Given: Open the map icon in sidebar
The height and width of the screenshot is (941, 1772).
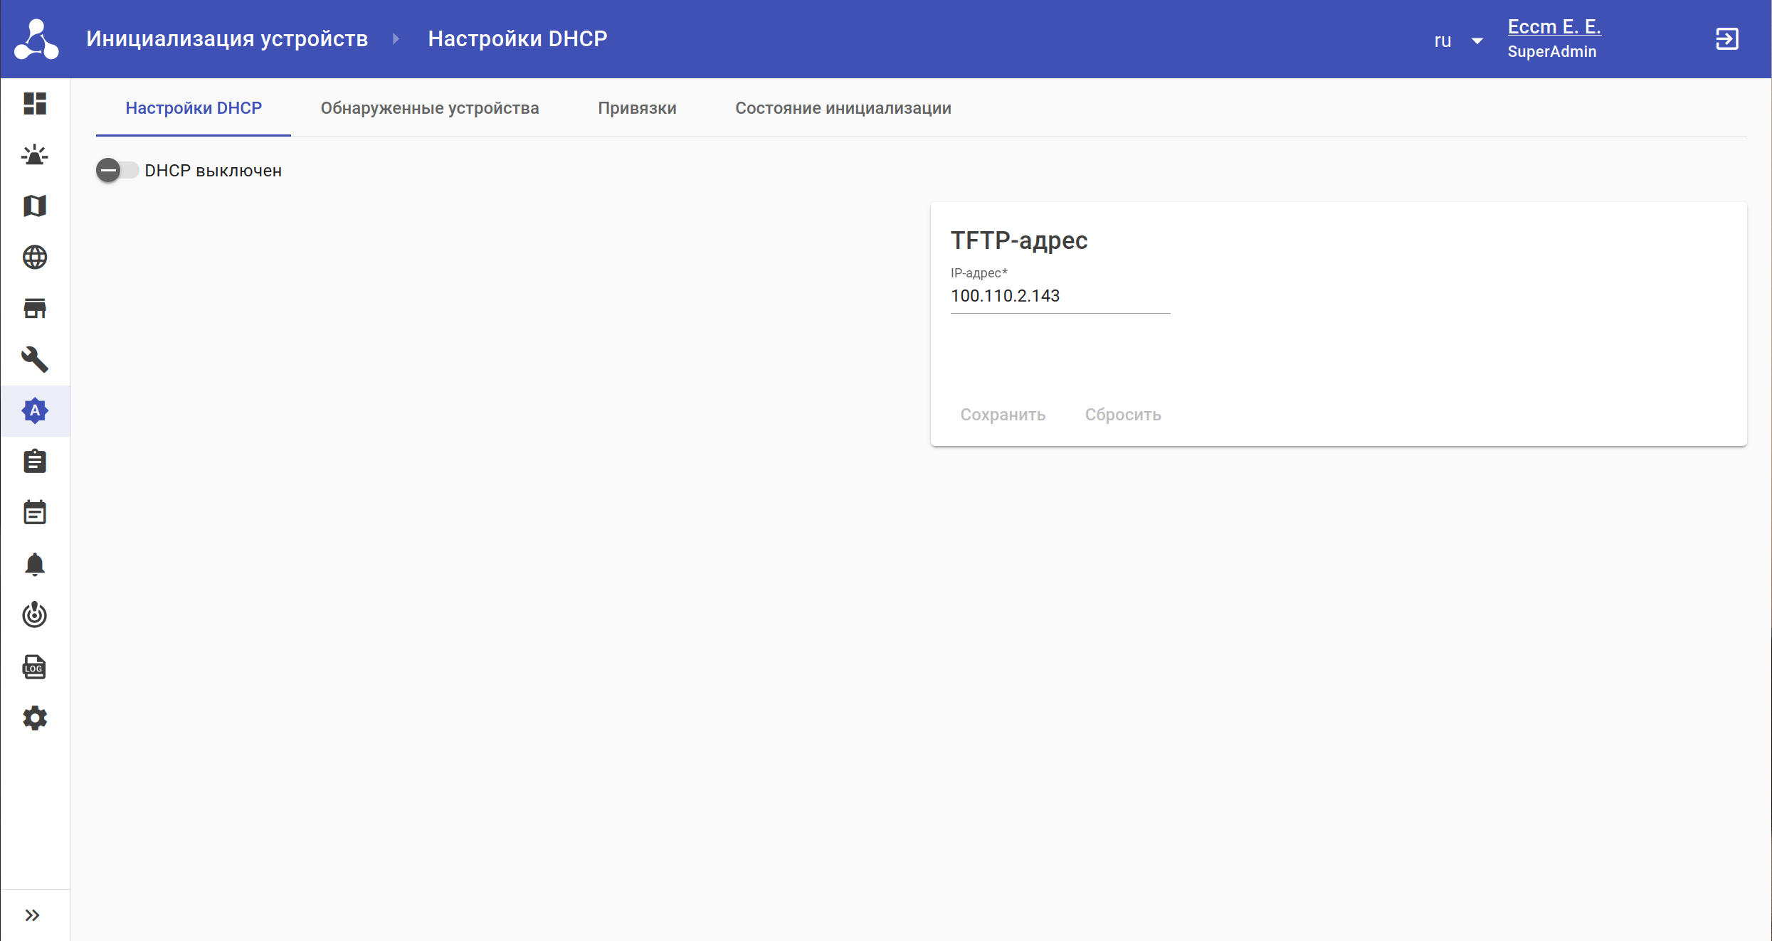Looking at the screenshot, I should [x=34, y=206].
